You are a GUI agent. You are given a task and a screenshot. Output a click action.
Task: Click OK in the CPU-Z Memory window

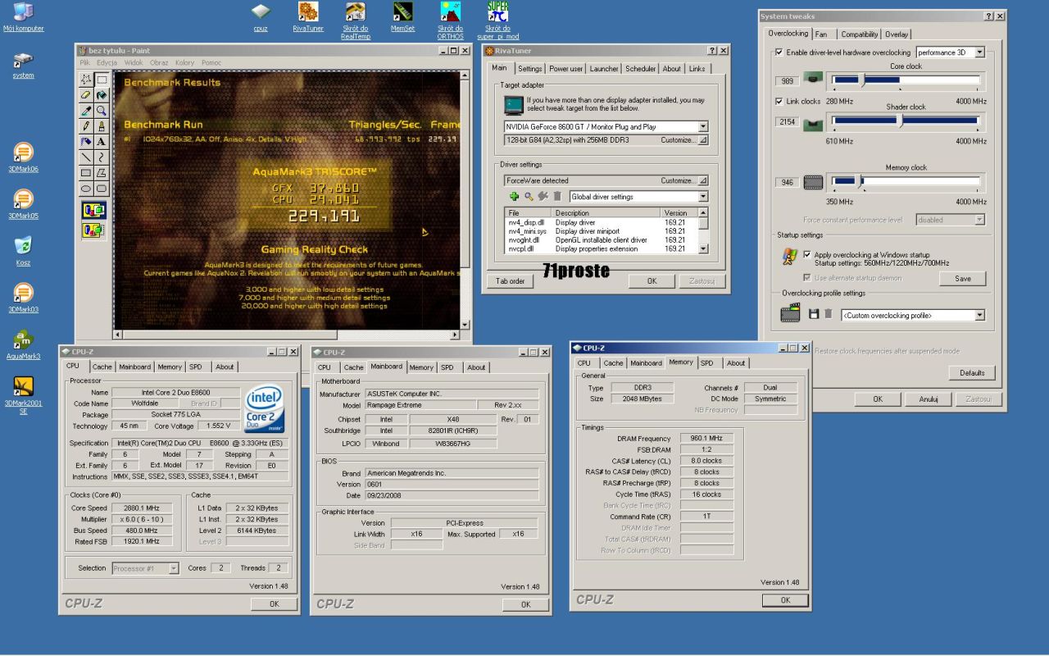click(784, 600)
